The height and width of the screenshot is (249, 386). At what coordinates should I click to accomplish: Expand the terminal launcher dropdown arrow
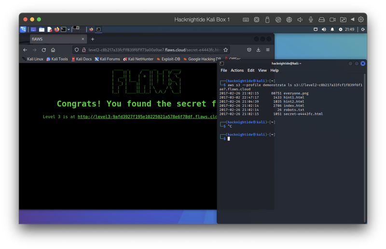click(x=69, y=29)
